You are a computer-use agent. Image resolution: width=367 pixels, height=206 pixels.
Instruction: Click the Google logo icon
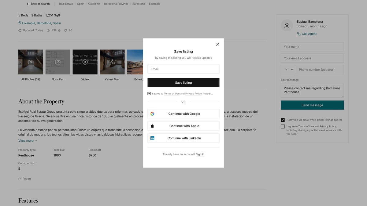click(x=152, y=114)
